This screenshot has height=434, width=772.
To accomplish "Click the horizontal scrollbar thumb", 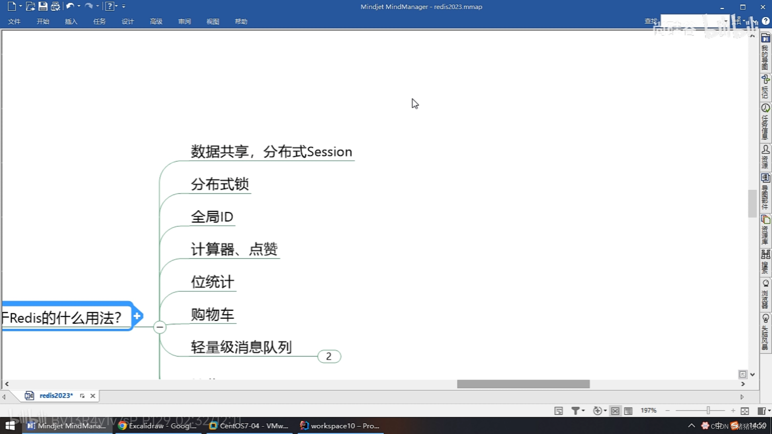I will click(523, 384).
